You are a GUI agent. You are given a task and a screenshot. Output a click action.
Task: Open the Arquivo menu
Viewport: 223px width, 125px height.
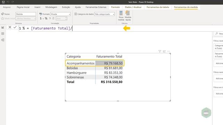(7, 7)
